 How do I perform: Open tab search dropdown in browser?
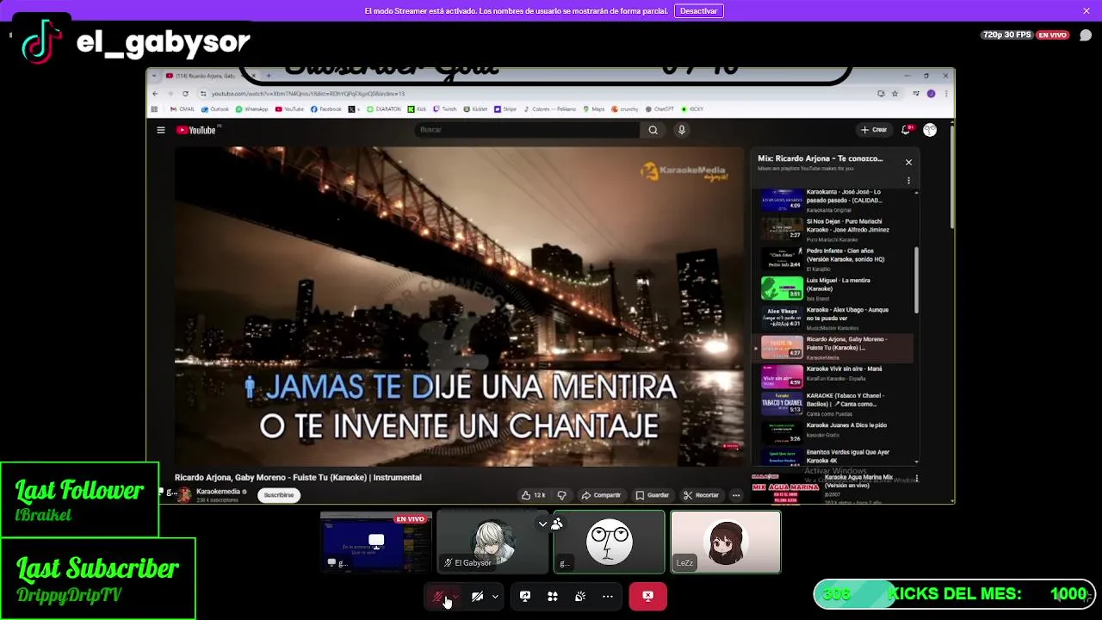click(156, 76)
